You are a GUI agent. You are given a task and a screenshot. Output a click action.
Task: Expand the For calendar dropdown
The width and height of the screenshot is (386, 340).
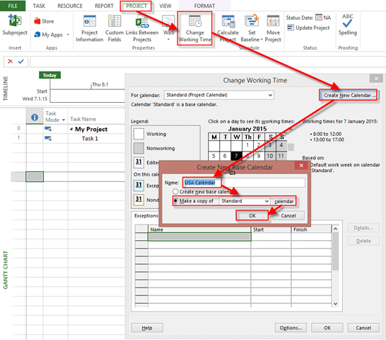[x=270, y=95]
